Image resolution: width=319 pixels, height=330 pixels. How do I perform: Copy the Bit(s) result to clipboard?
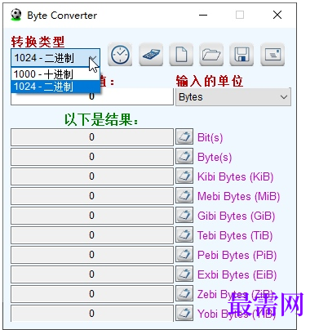[x=184, y=136]
